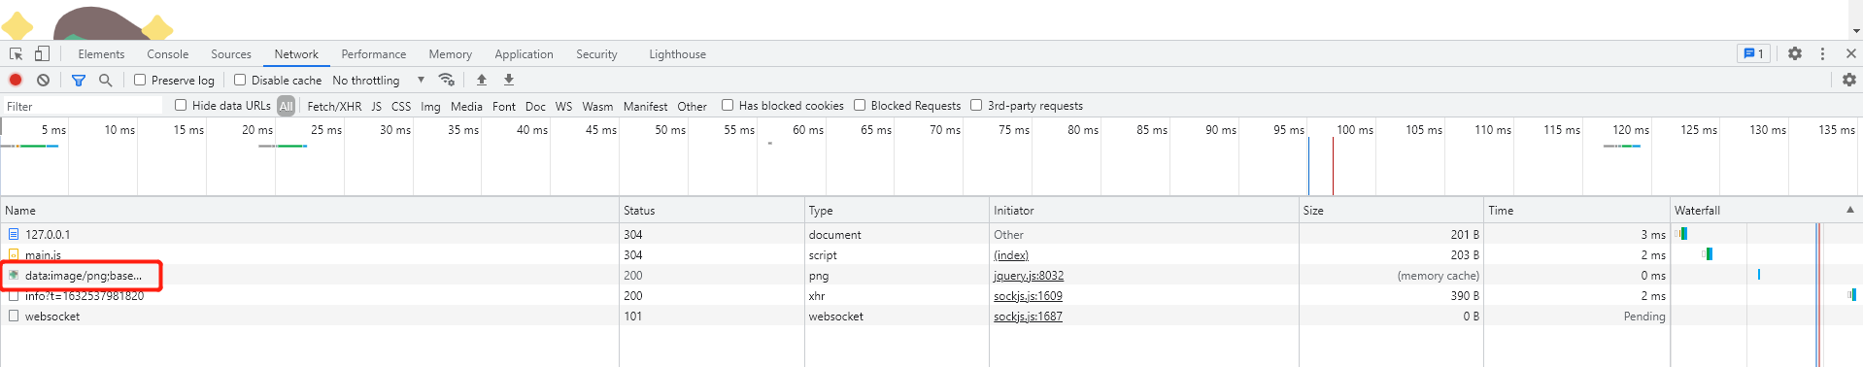Activate the inspect element picker
This screenshot has height=367, width=1863.
pos(17,53)
